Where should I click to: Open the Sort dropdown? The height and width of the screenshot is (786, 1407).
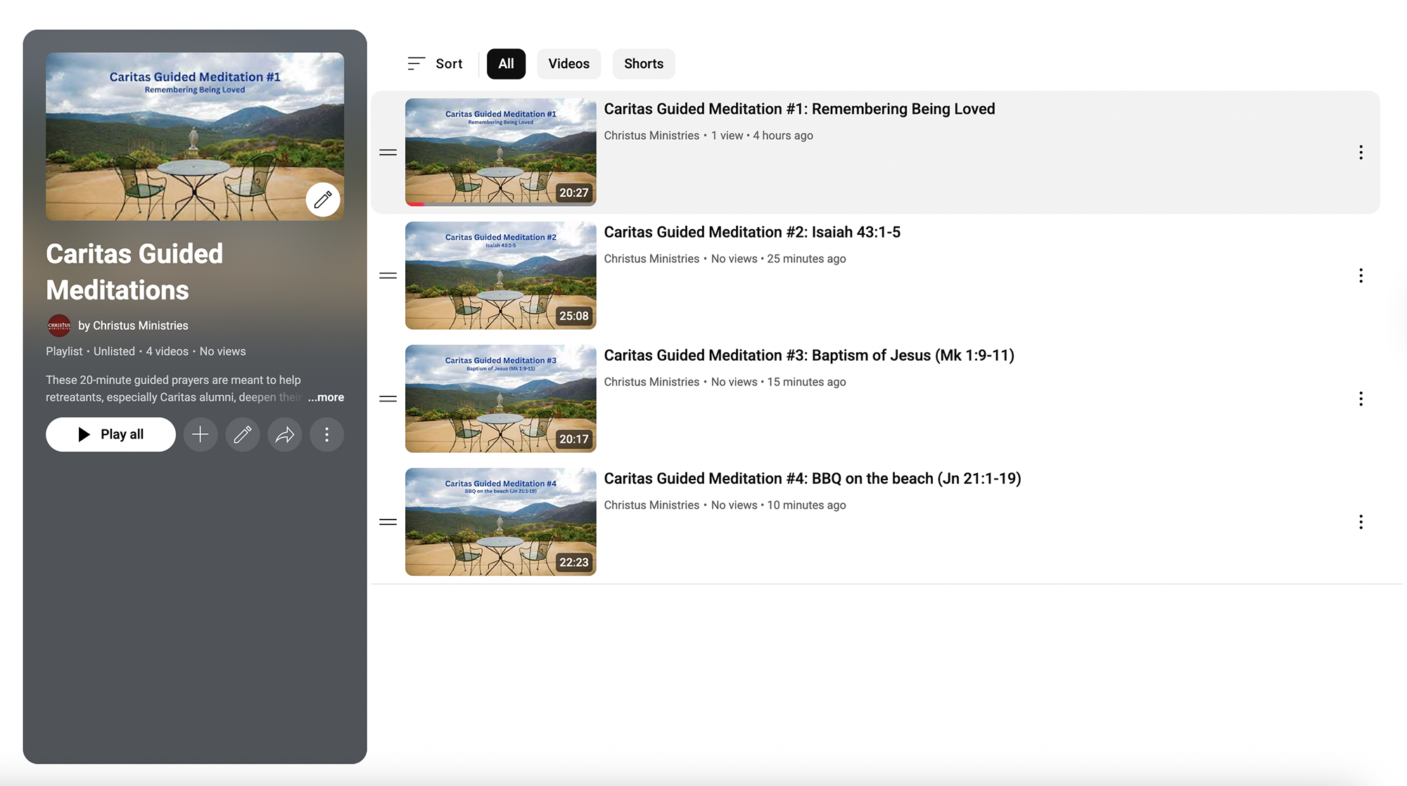435,64
